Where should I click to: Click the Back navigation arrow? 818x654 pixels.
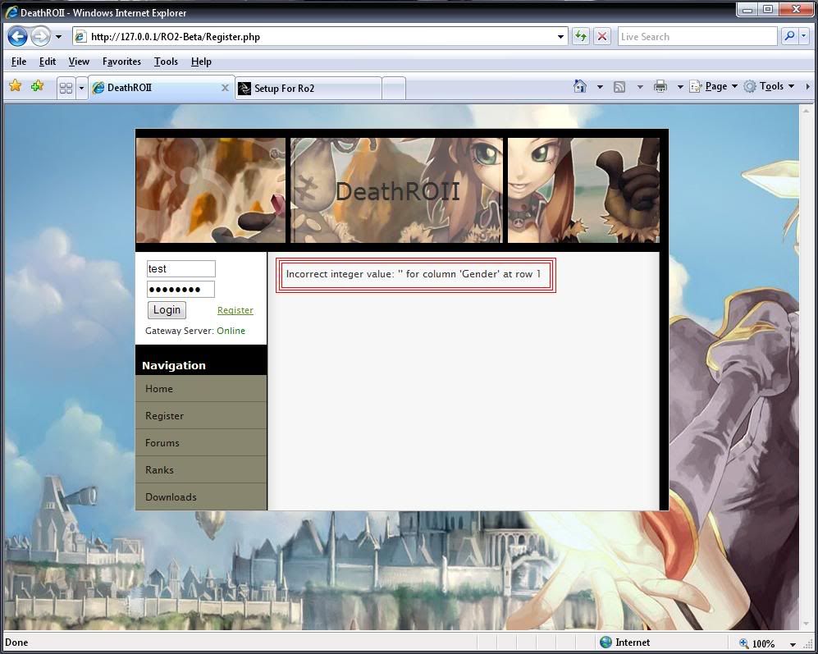click(x=16, y=36)
